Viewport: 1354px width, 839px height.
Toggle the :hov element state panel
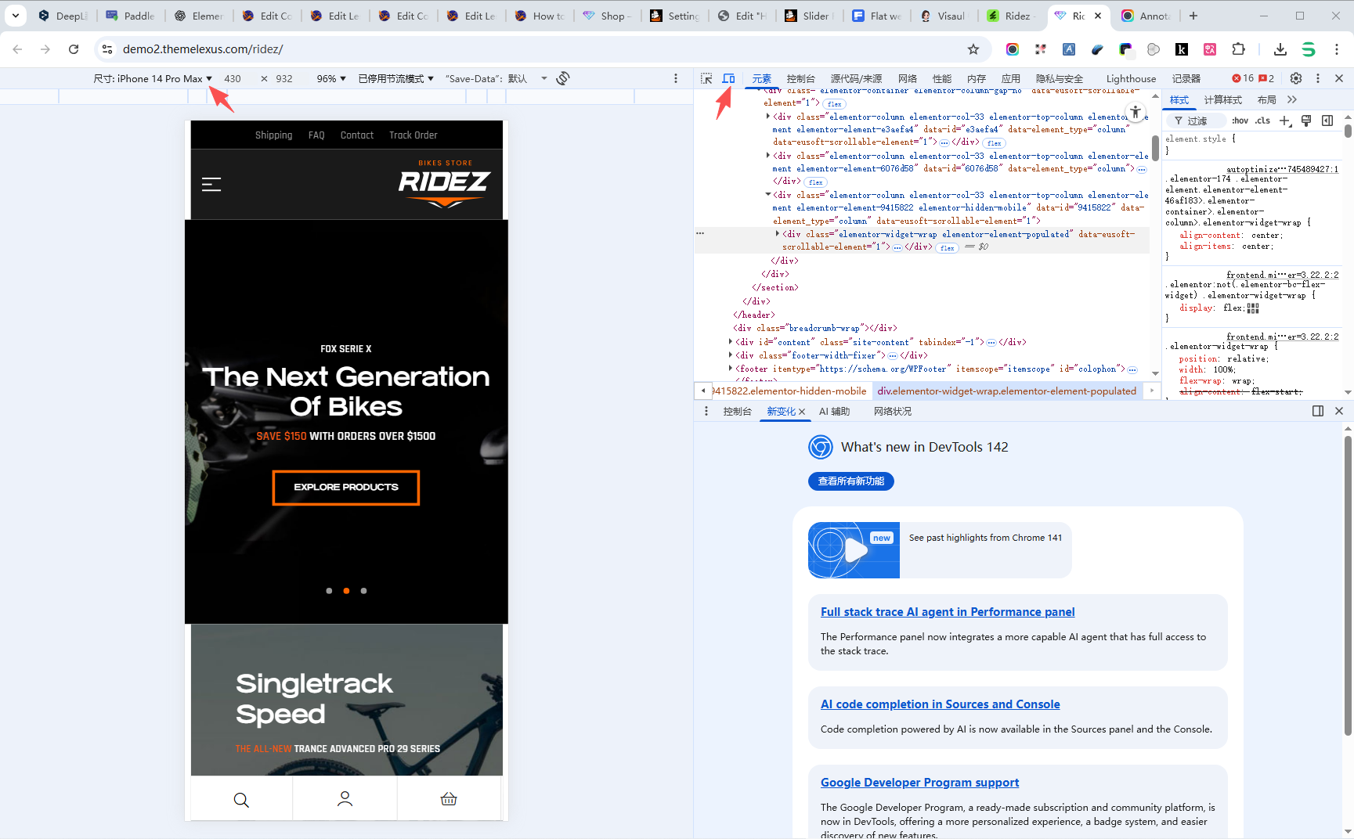pos(1240,121)
